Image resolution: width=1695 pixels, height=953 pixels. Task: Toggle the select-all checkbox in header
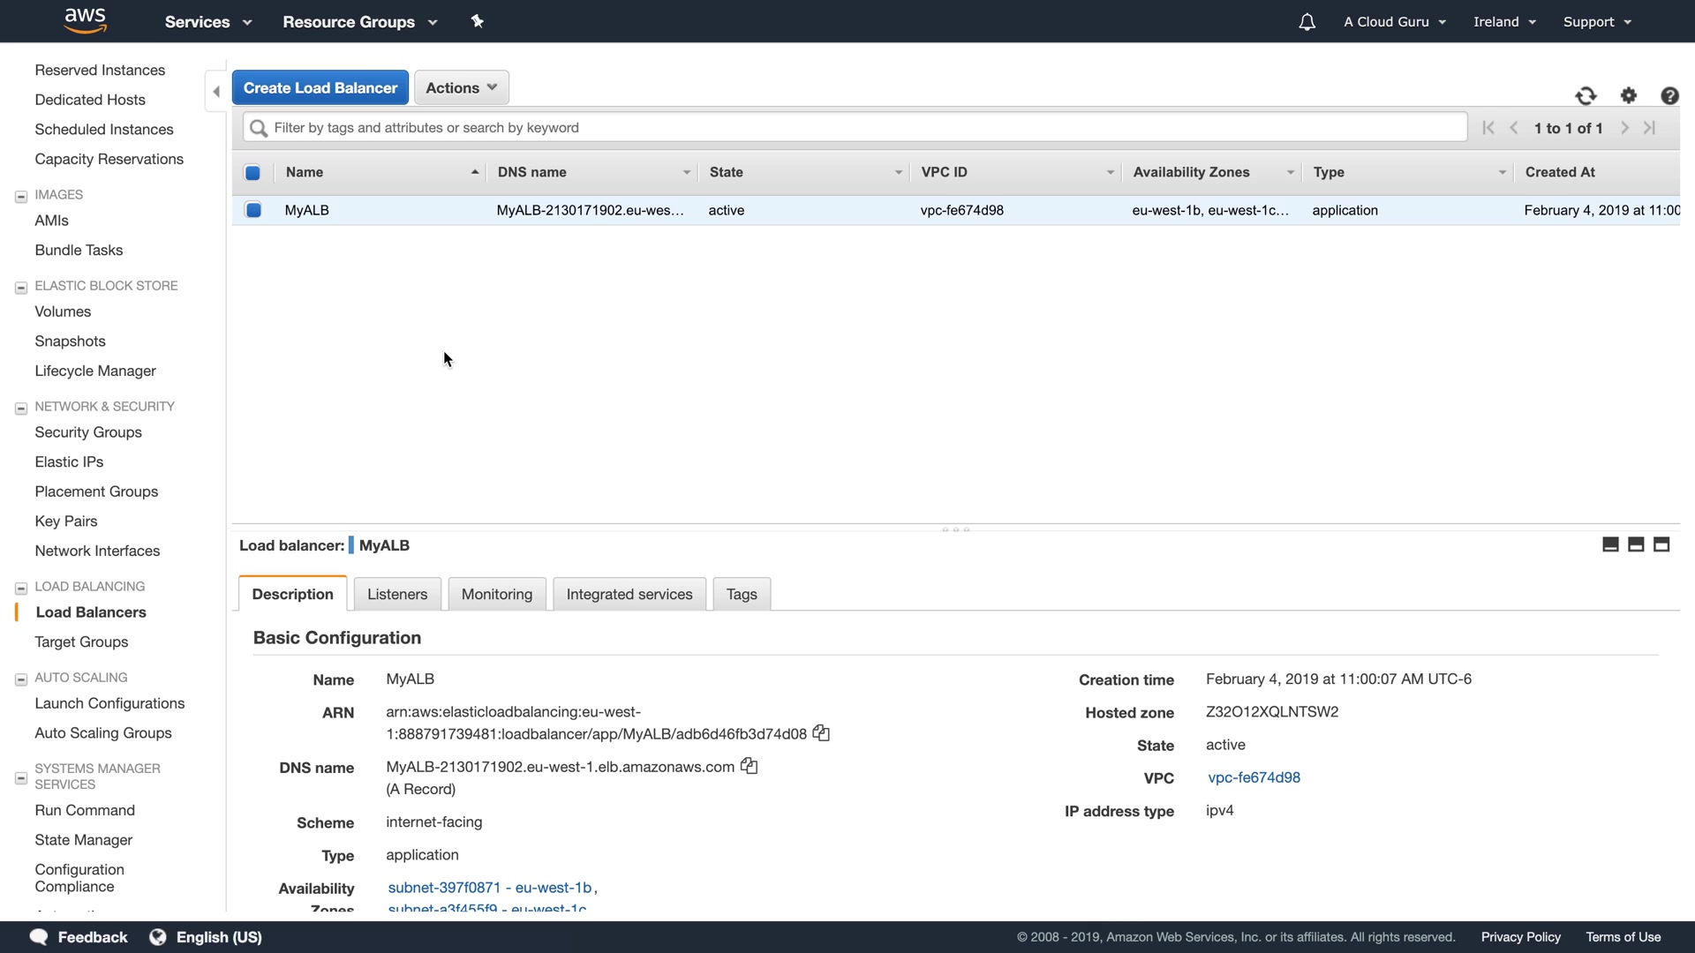click(x=252, y=173)
